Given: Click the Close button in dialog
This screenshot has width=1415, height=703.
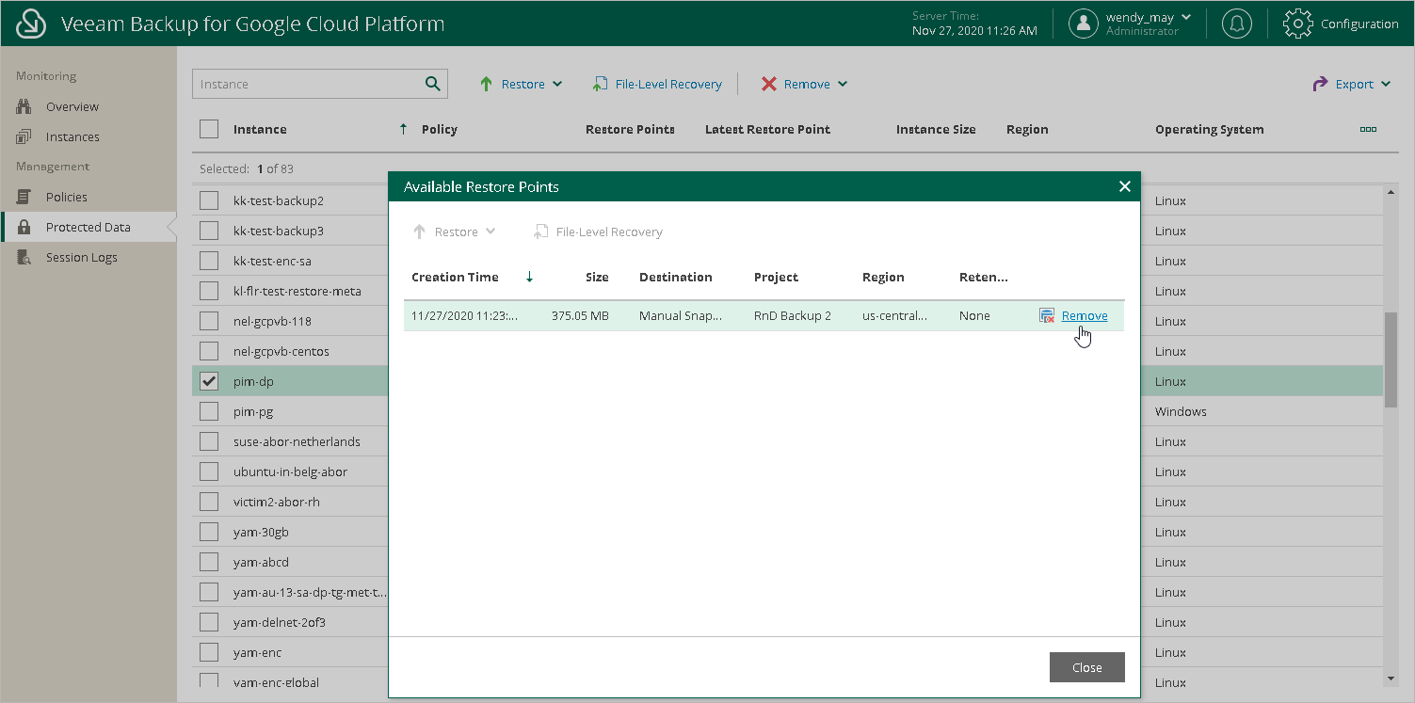Looking at the screenshot, I should [x=1086, y=667].
